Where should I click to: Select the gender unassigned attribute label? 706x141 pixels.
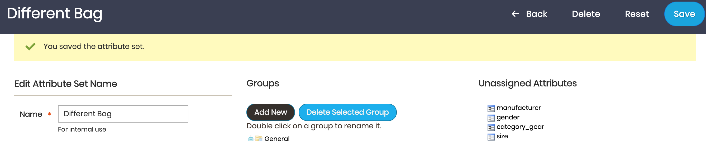click(508, 117)
